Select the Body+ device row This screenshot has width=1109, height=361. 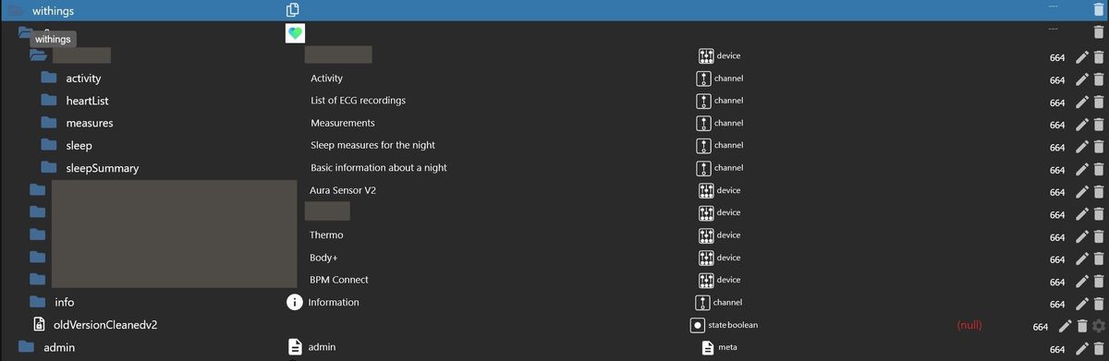pos(554,258)
